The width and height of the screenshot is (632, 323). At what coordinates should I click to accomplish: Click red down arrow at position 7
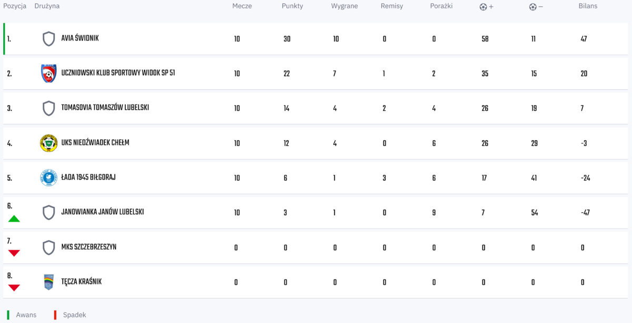14,253
